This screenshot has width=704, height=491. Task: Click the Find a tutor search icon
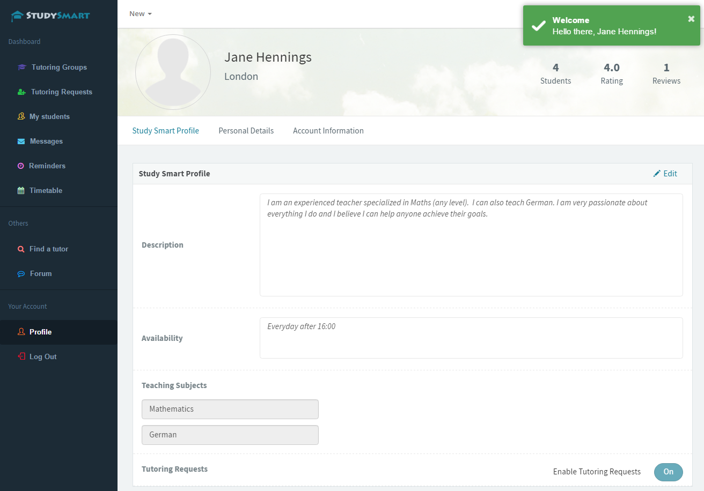tap(21, 249)
